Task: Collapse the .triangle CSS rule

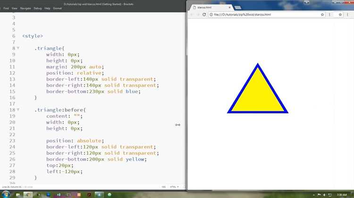Action: [18, 48]
